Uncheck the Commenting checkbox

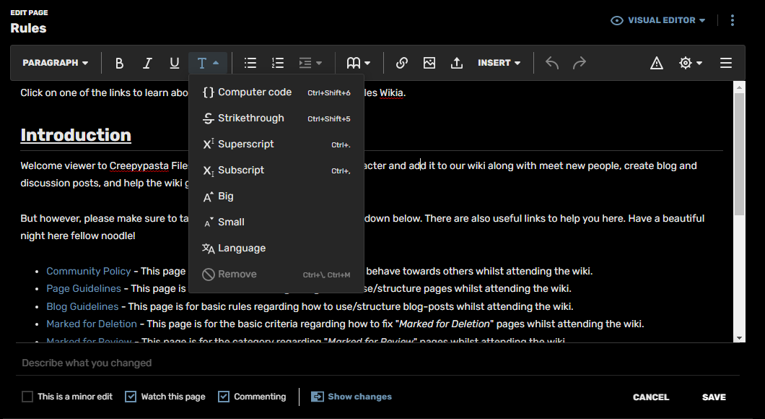click(224, 397)
